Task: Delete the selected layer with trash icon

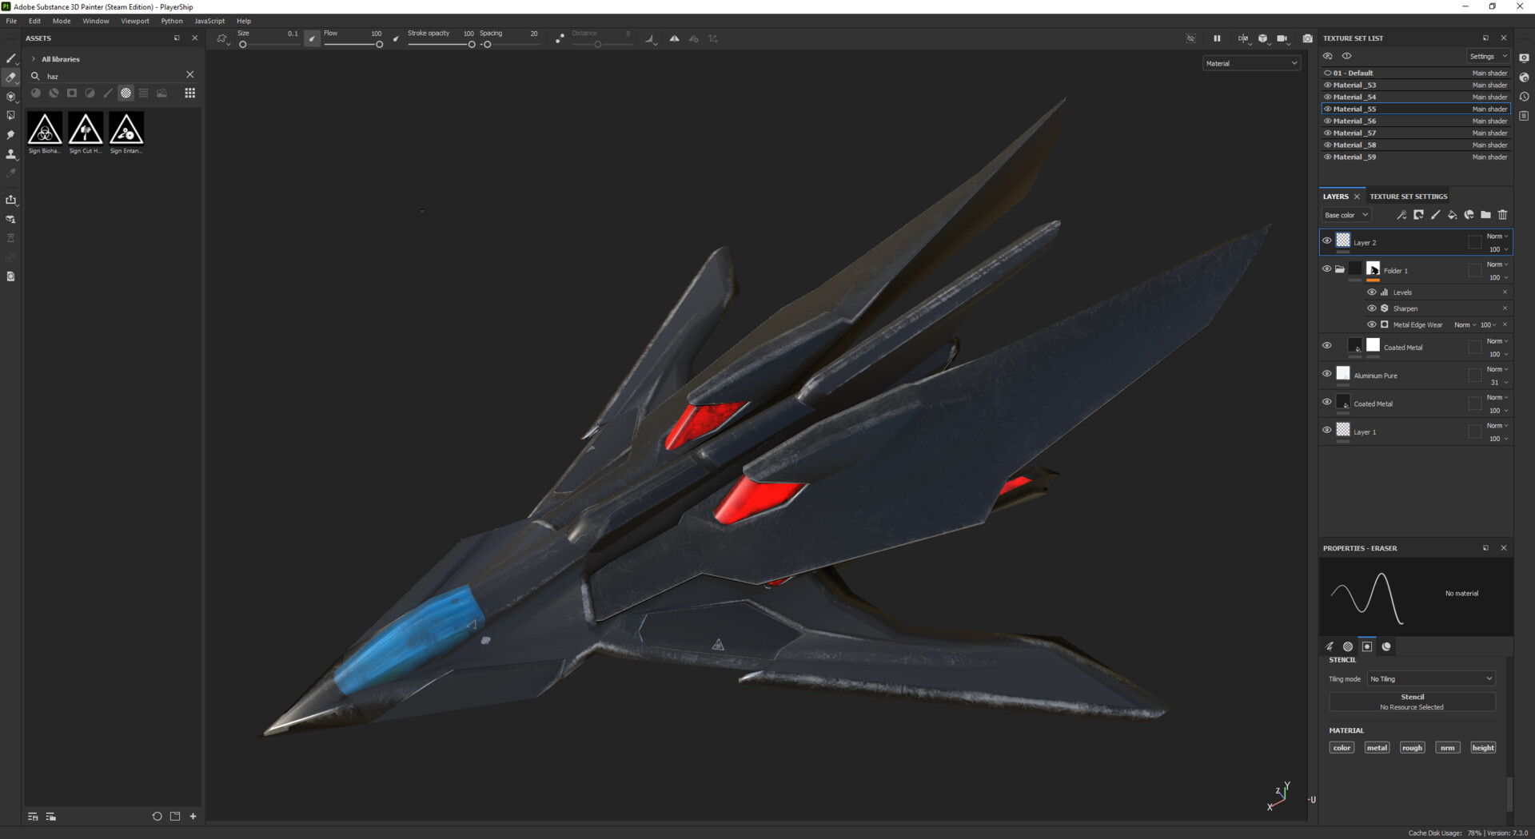Action: pyautogui.click(x=1503, y=215)
